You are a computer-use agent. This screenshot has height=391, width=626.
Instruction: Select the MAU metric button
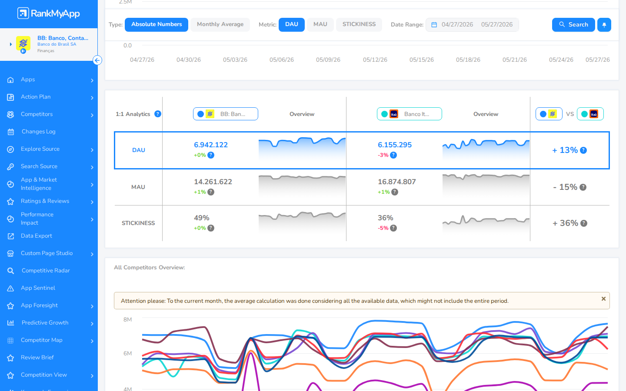point(320,24)
